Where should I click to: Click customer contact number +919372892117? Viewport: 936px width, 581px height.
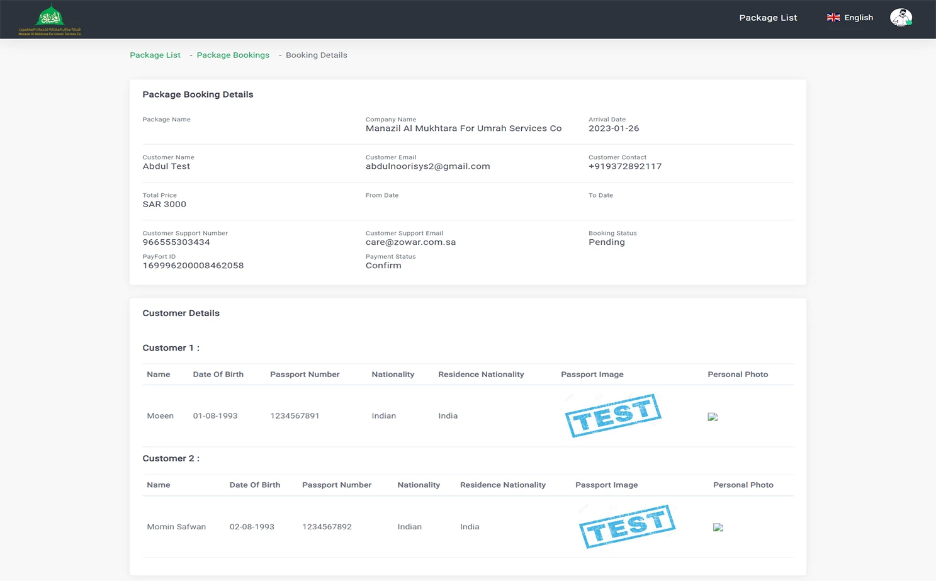coord(624,166)
